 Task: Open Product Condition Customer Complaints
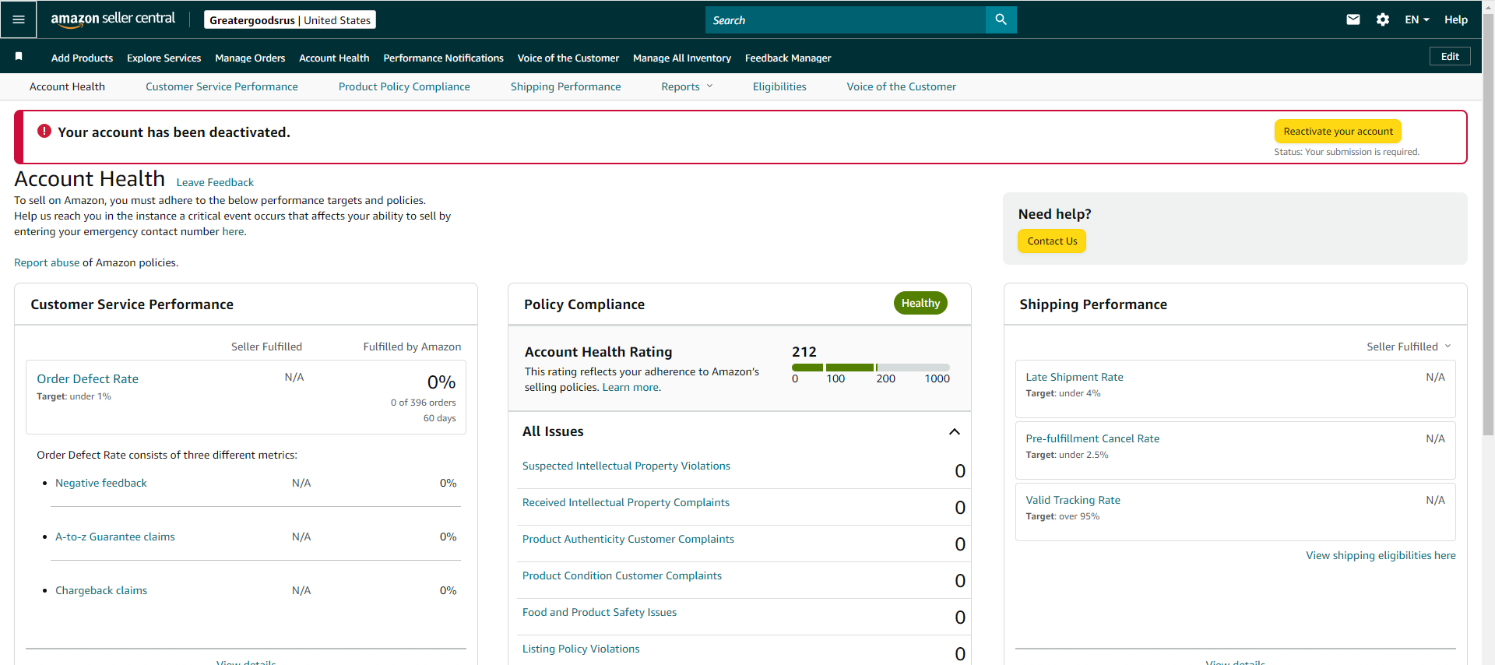622,575
